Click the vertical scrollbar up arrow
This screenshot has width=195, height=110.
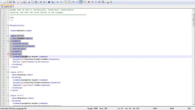(193, 10)
